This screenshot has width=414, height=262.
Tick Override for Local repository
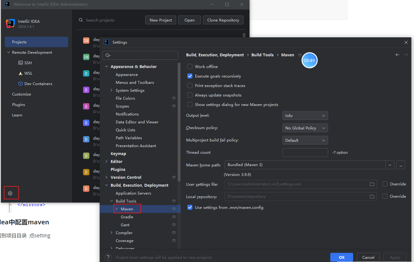click(x=385, y=196)
